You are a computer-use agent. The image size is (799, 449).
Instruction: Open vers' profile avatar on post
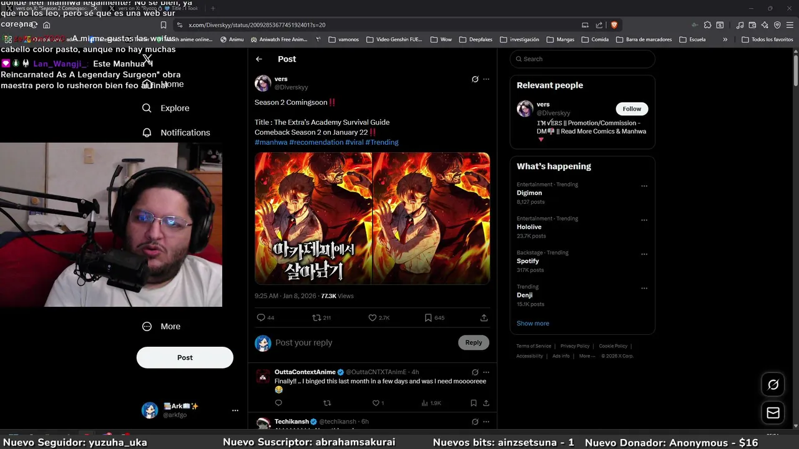[x=263, y=83]
